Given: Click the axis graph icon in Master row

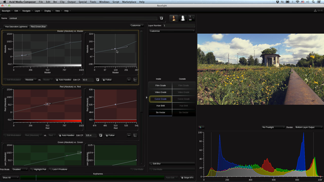Looking at the screenshot, I should point(135,80).
